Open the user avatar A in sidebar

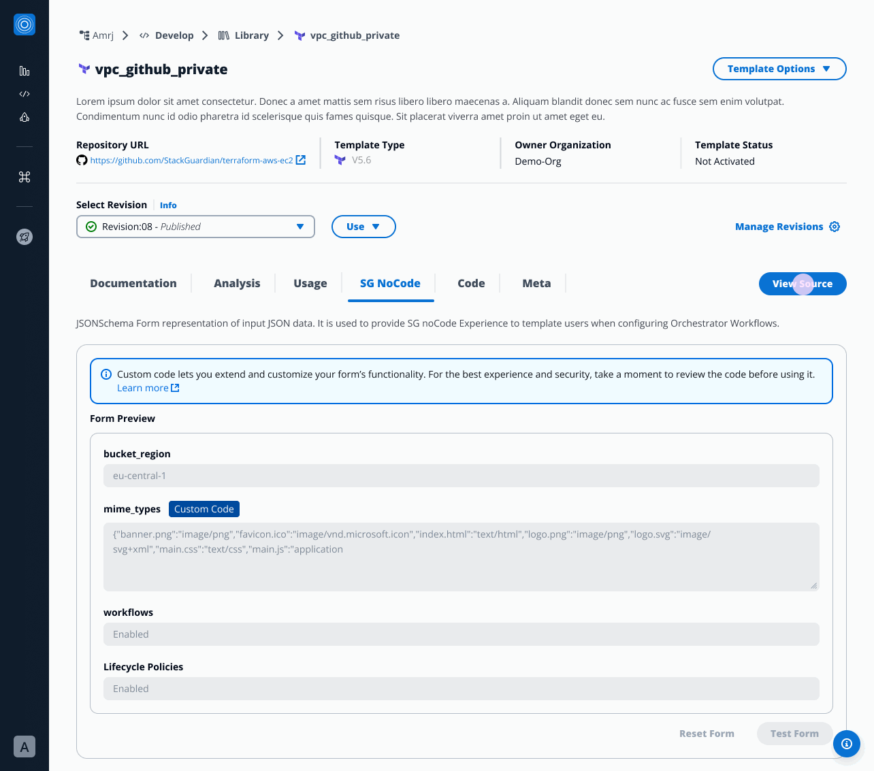tap(25, 747)
